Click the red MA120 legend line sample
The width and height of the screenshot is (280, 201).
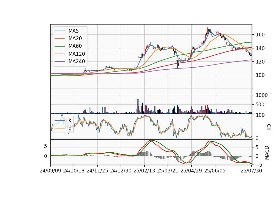60,54
